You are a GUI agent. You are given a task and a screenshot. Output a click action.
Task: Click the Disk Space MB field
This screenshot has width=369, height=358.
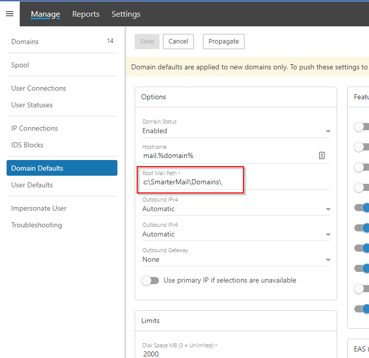click(x=236, y=354)
